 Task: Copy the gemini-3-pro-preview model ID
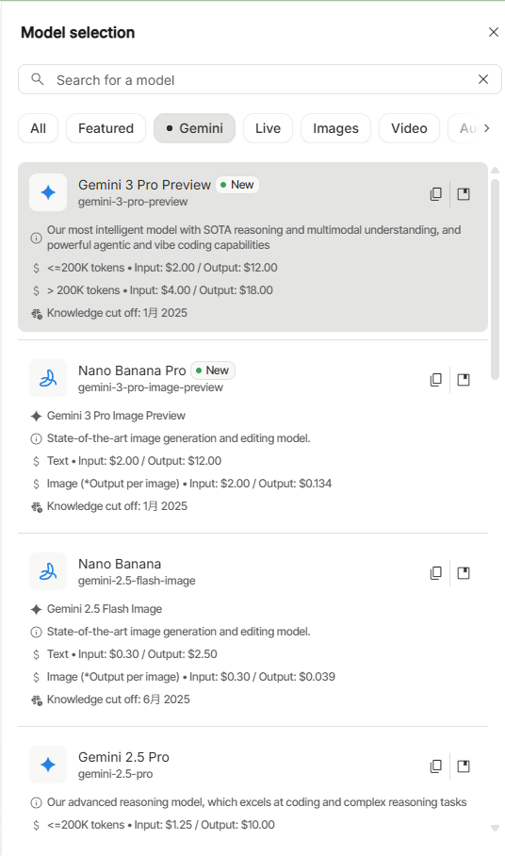[x=435, y=194]
